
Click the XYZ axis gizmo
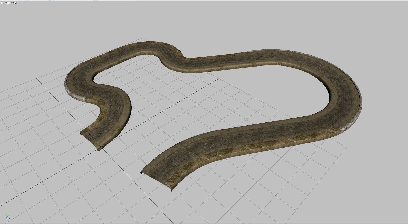point(8,217)
